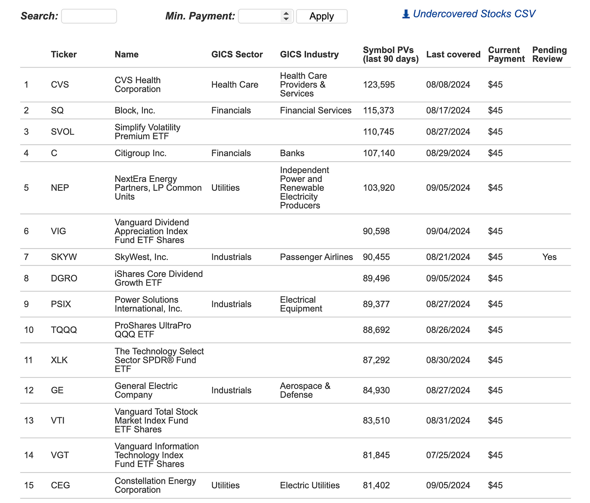The image size is (590, 503).
Task: Click the download arrow icon beside Undercovered Stocks CSV
Action: [x=406, y=14]
